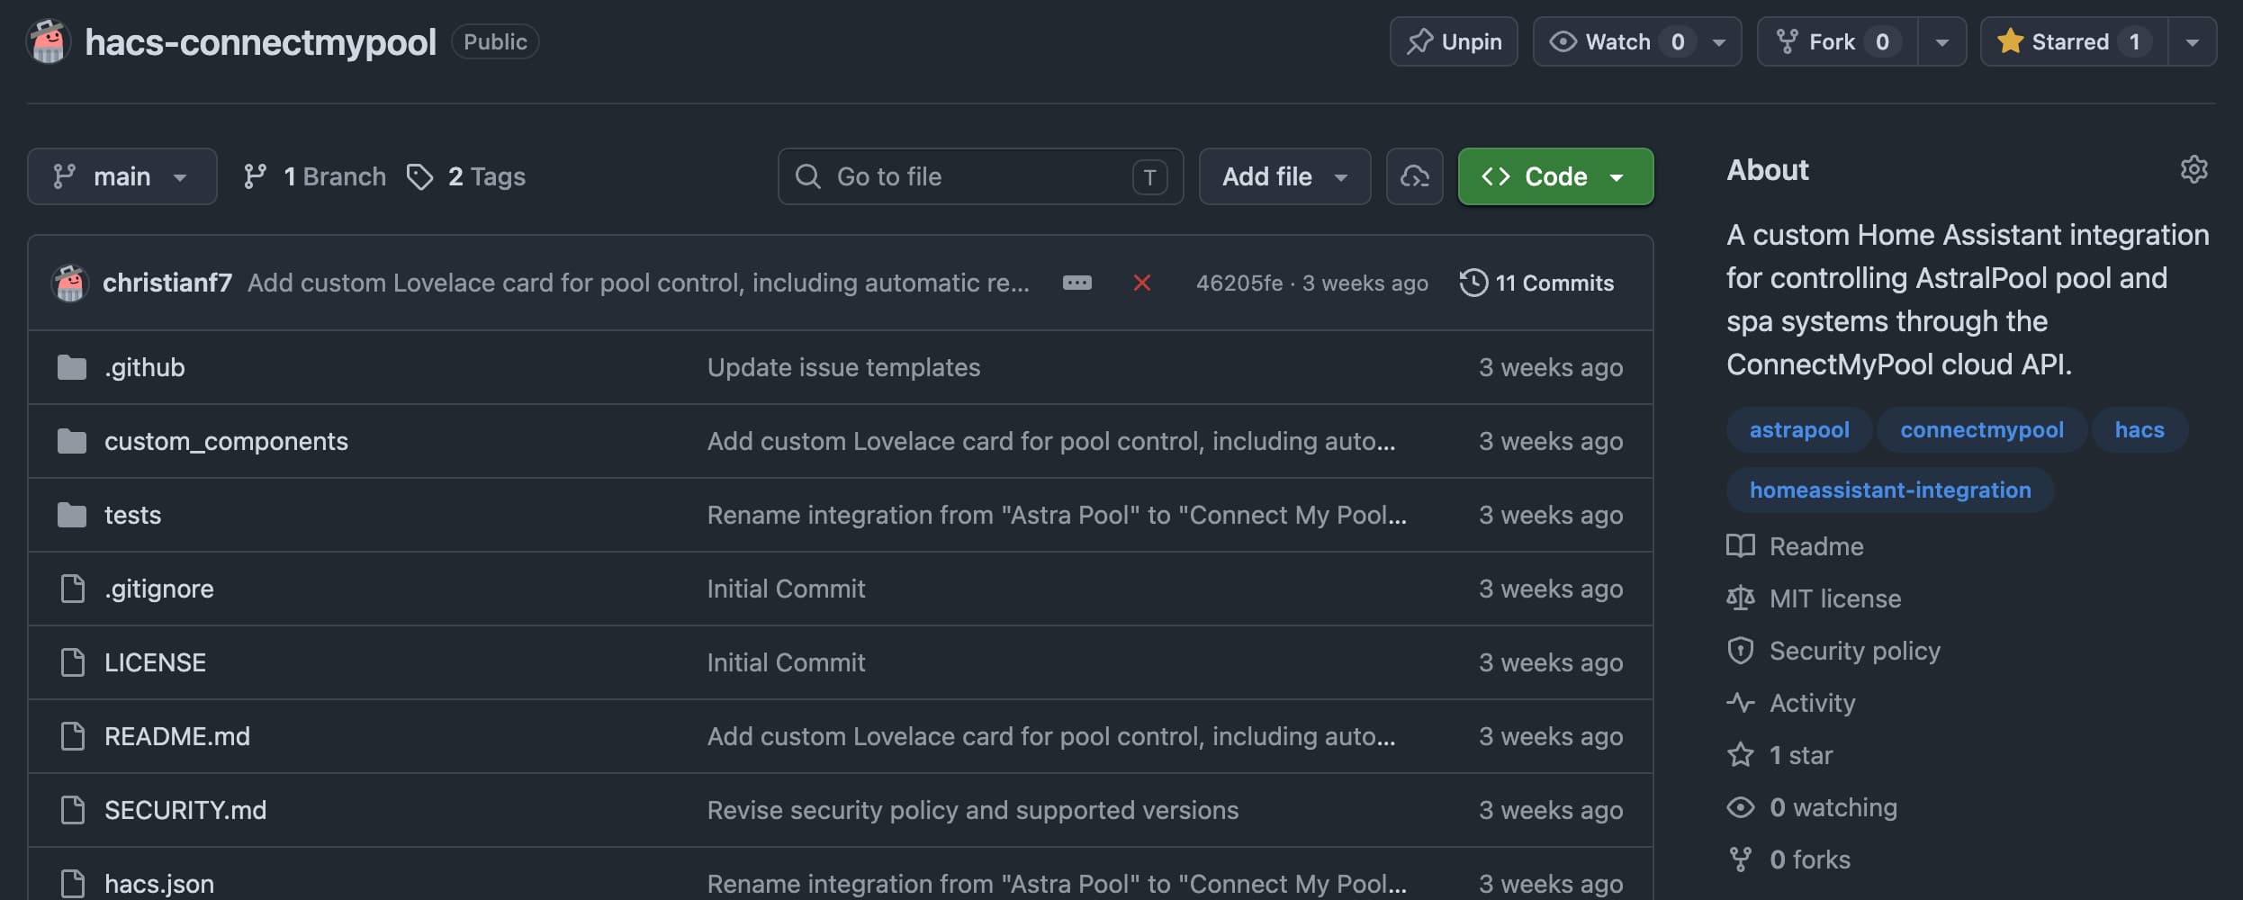The width and height of the screenshot is (2243, 900).
Task: Click the fork icon beside 0 forks
Action: pyautogui.click(x=1741, y=859)
